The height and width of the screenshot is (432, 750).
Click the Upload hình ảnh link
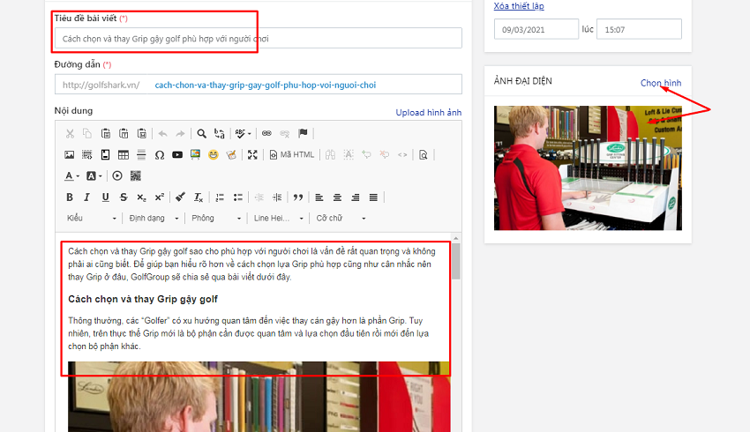(428, 112)
